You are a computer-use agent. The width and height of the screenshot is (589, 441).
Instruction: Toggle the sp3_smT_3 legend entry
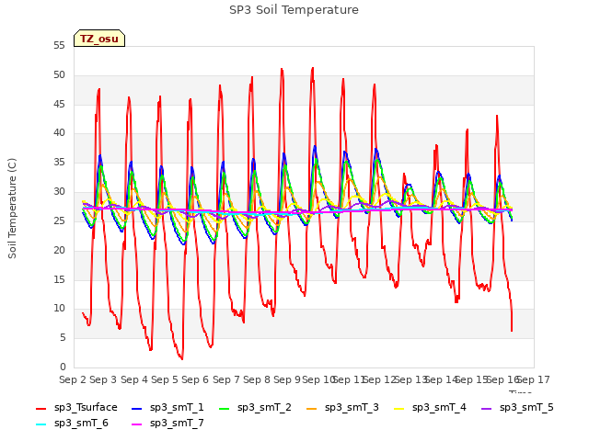(342, 407)
